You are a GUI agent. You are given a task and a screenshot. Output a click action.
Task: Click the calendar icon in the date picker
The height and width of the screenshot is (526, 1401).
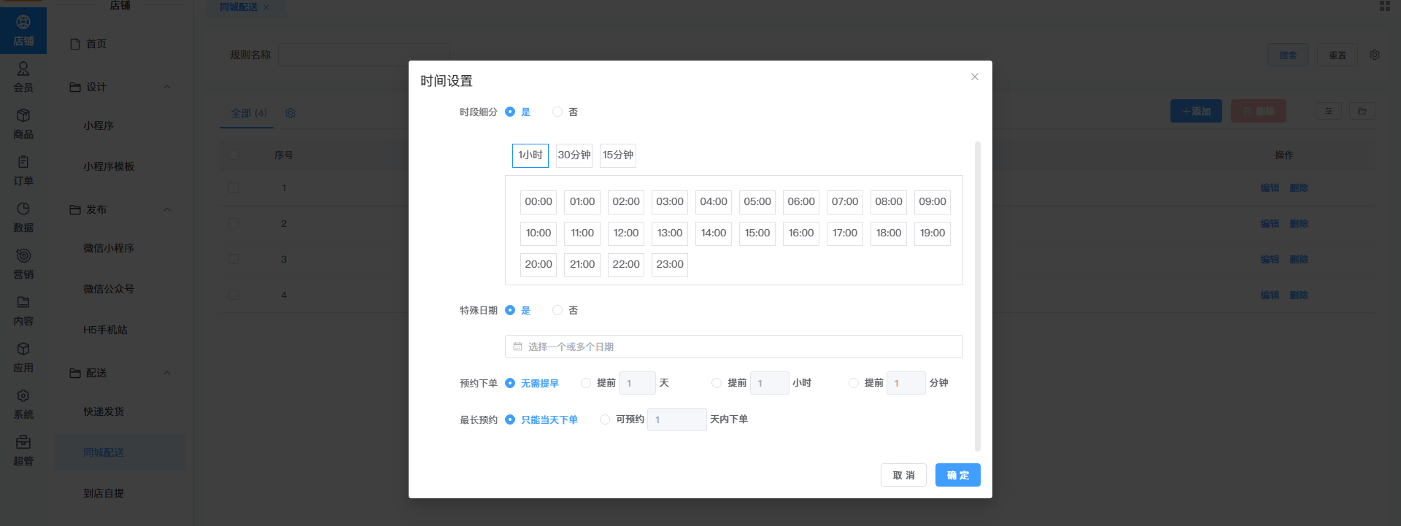(x=517, y=347)
